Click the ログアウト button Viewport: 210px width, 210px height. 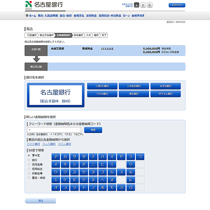click(177, 5)
